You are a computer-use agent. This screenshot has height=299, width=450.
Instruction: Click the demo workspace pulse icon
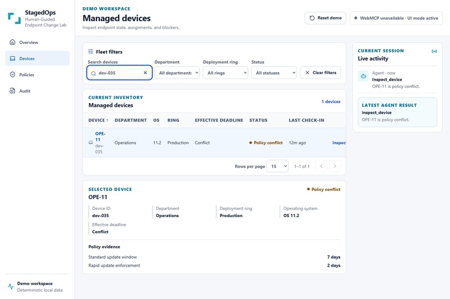[x=11, y=286]
